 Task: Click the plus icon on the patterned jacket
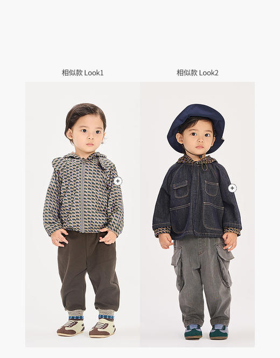118,181
